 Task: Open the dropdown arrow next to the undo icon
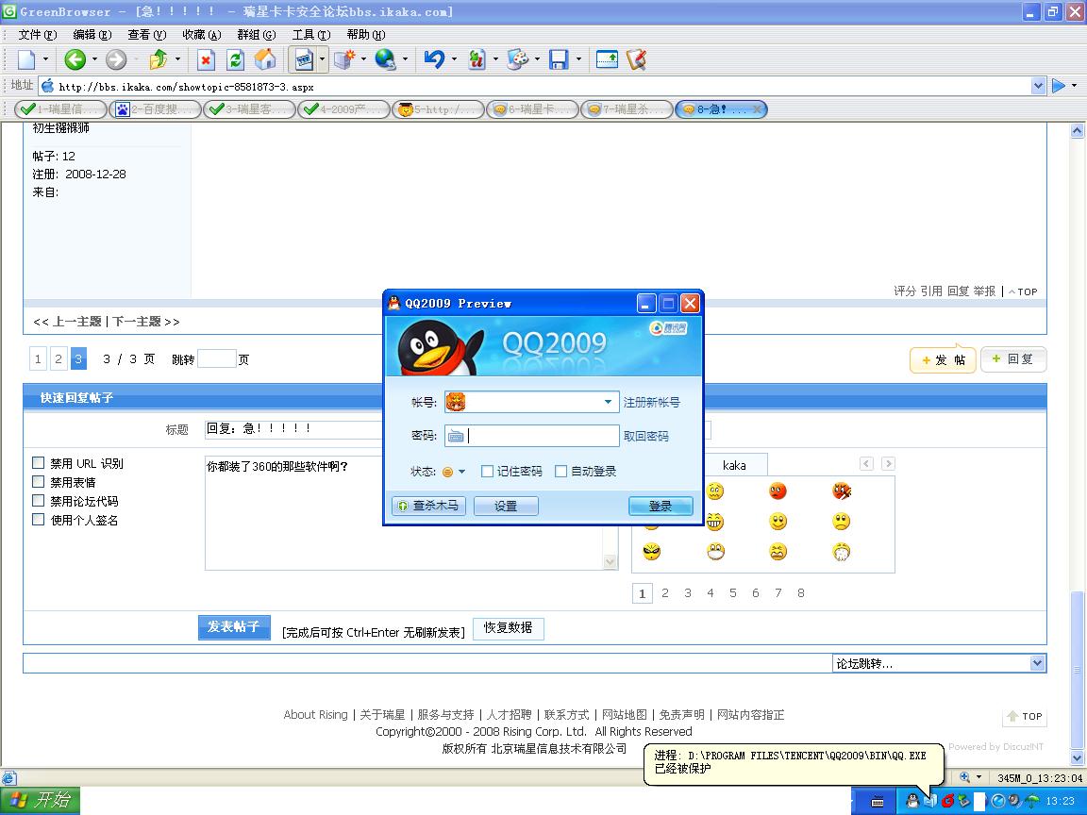454,59
